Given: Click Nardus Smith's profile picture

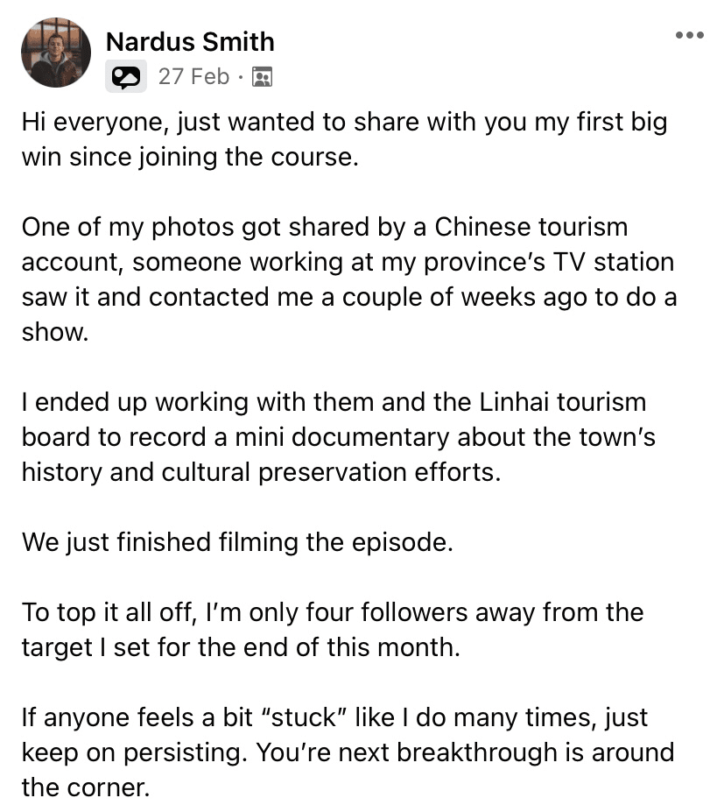Looking at the screenshot, I should point(56,53).
